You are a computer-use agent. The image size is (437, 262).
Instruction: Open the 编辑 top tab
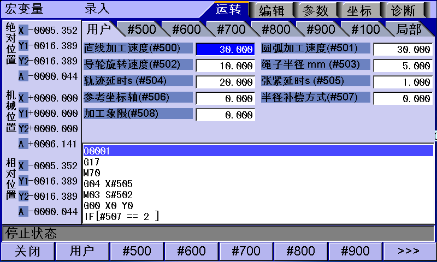click(271, 11)
